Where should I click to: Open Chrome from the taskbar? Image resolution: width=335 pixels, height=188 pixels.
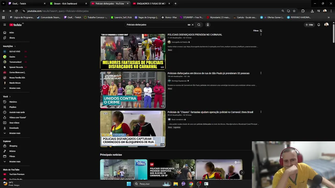[191, 184]
